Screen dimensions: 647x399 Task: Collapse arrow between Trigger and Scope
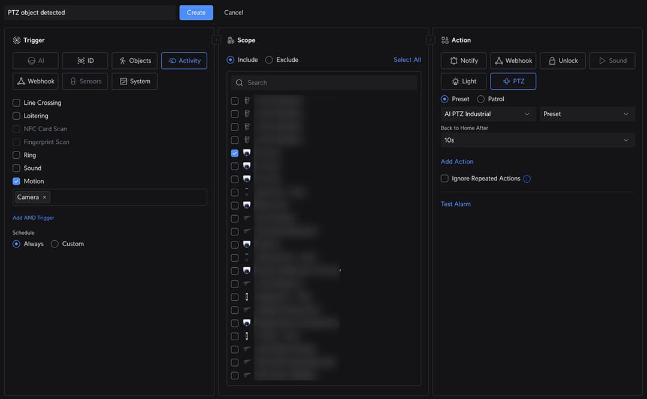216,40
